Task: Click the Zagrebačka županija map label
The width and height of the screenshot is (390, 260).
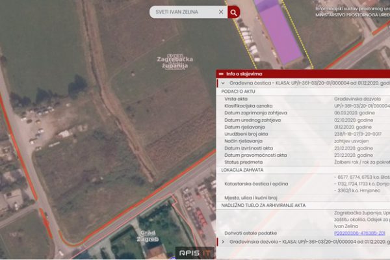Action: tap(172, 62)
